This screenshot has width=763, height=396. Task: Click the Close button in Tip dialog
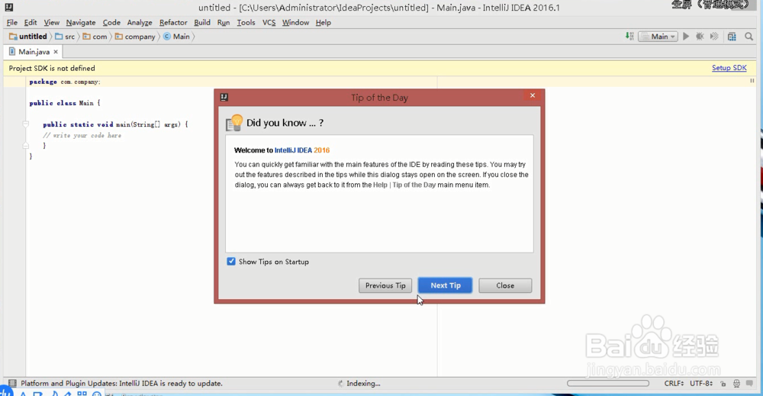505,285
